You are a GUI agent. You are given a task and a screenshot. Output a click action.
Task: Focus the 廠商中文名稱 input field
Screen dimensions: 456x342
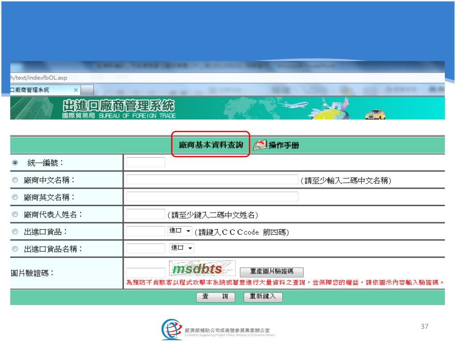tap(212, 179)
